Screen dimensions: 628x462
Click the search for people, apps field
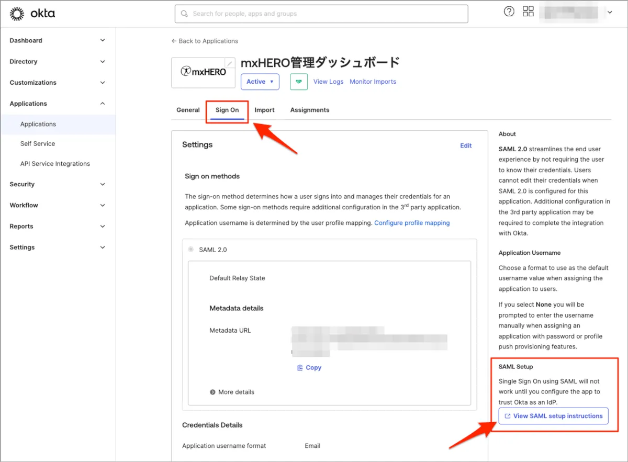(x=321, y=14)
